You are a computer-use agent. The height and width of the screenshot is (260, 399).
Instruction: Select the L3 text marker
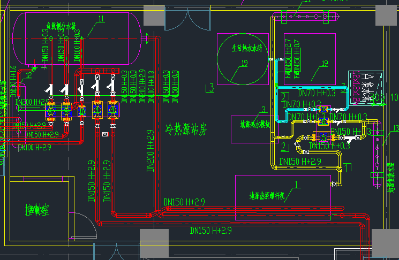click(209, 87)
